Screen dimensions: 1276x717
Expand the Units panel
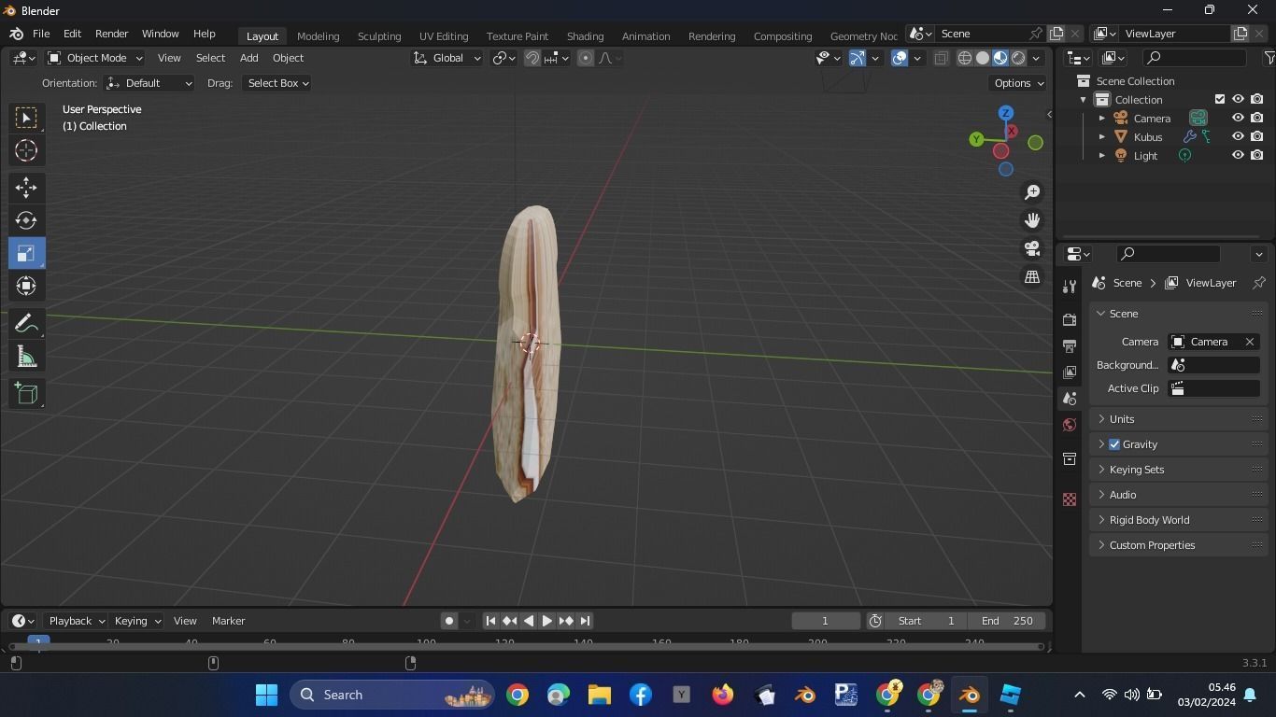click(1179, 419)
